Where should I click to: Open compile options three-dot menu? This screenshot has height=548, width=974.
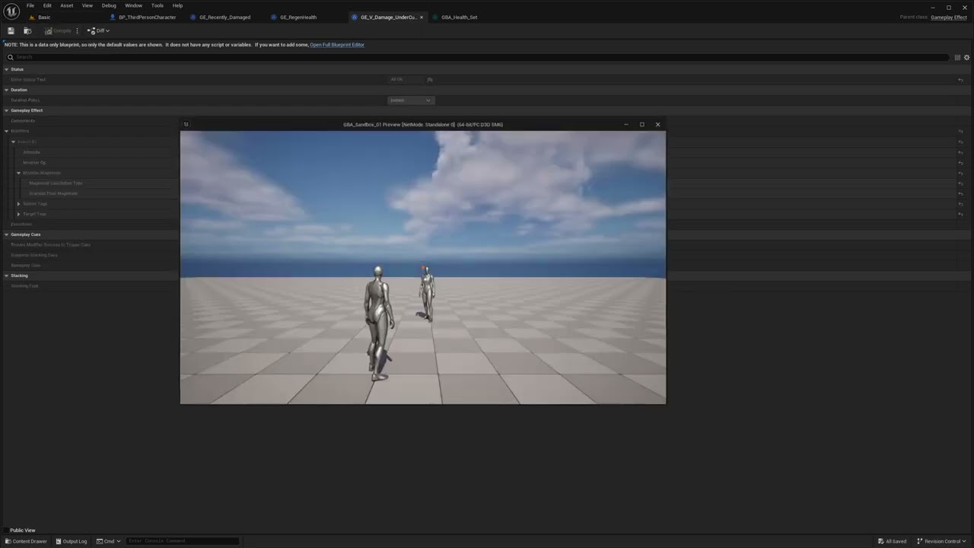[77, 30]
